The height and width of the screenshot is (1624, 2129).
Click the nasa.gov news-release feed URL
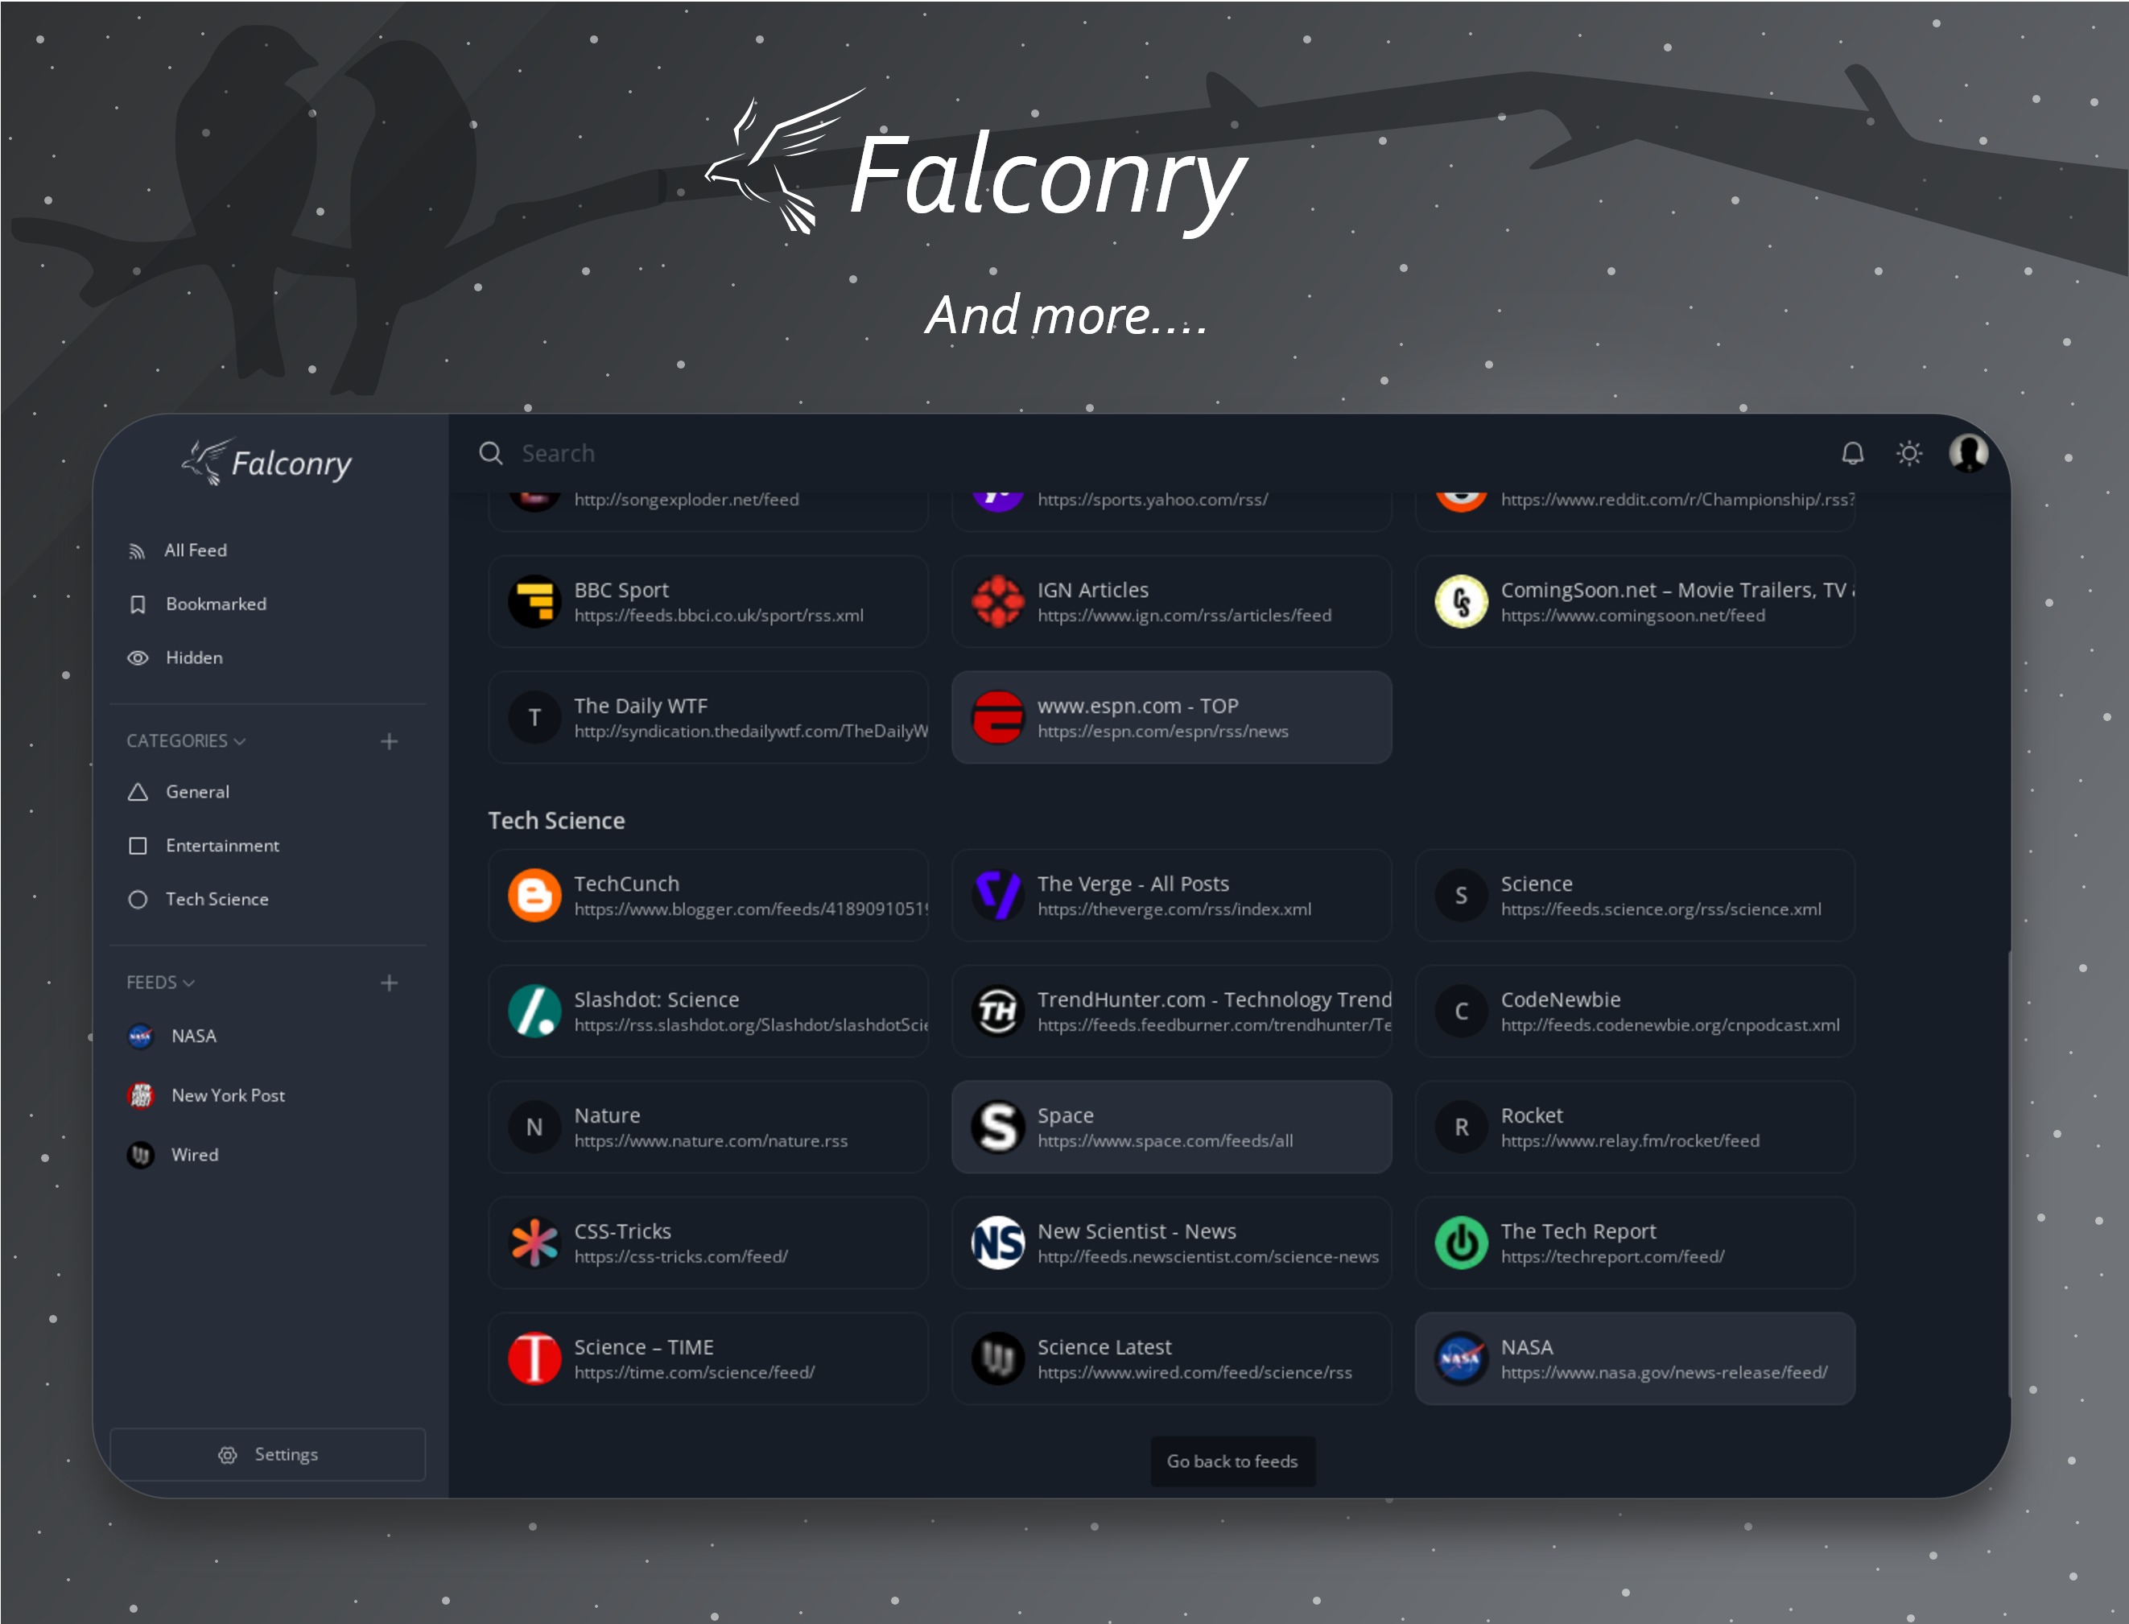tap(1663, 1373)
